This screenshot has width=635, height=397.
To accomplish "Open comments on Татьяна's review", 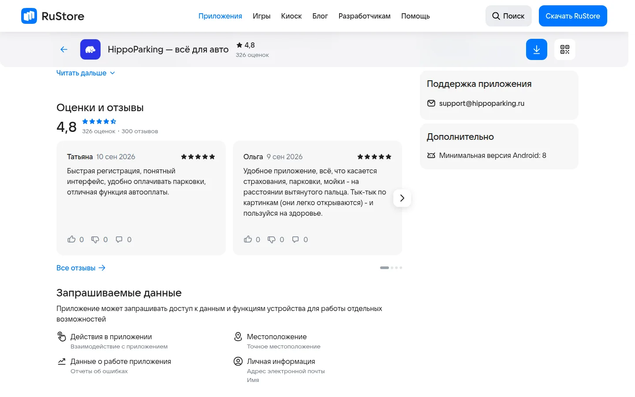I will point(119,239).
